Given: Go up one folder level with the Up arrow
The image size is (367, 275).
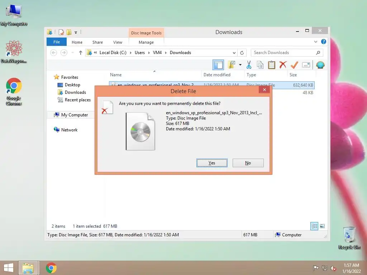Looking at the screenshot, I should (x=81, y=53).
